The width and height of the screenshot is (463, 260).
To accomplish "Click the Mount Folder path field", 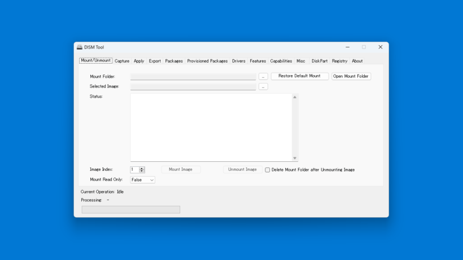I will pos(193,77).
